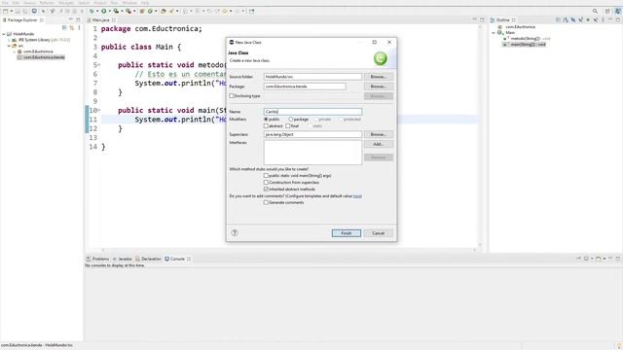
Task: Collapse the src folder node
Action: pos(9,46)
